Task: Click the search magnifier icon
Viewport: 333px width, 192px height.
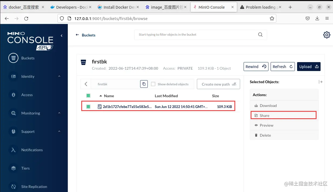Action: (x=260, y=35)
